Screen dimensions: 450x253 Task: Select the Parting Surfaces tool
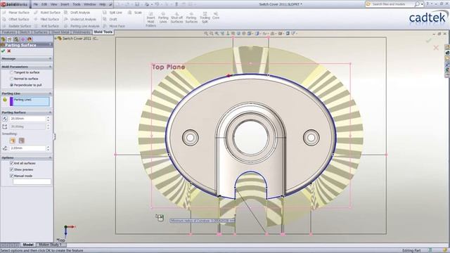(x=191, y=18)
